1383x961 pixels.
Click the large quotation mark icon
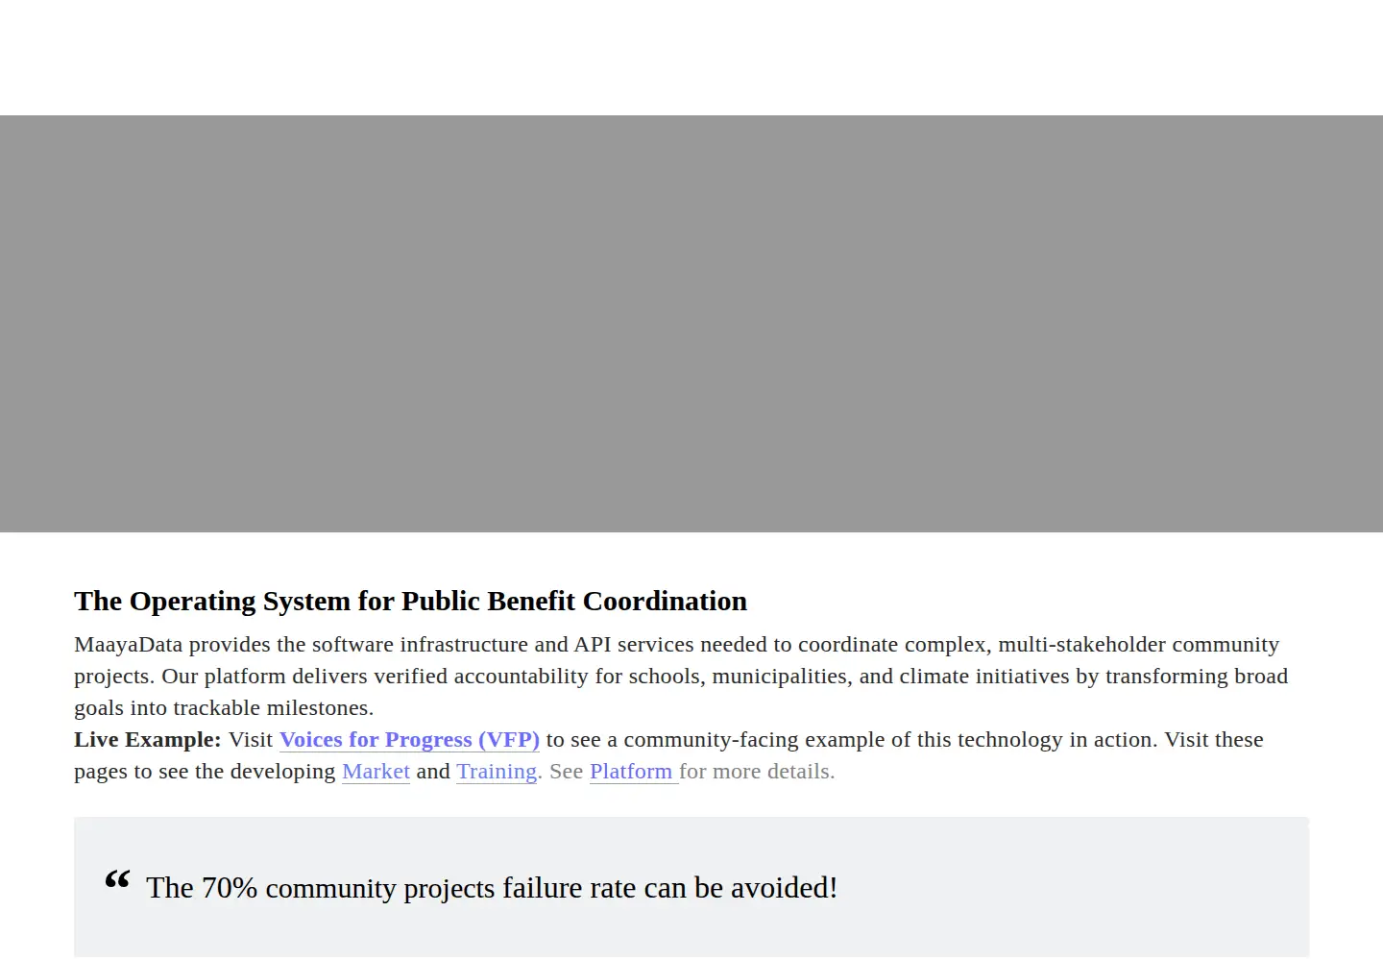coord(117,879)
